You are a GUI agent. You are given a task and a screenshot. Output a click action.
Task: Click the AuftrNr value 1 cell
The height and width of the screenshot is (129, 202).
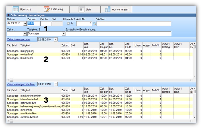(156, 99)
